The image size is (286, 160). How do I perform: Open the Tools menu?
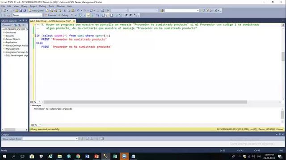tap(51, 6)
